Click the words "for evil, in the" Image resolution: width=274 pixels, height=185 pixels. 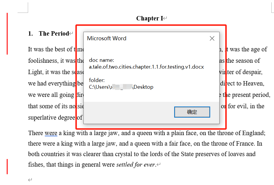(x=246, y=106)
